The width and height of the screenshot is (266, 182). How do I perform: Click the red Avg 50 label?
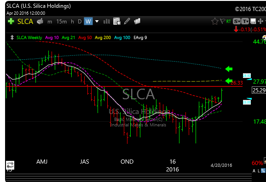(85, 38)
